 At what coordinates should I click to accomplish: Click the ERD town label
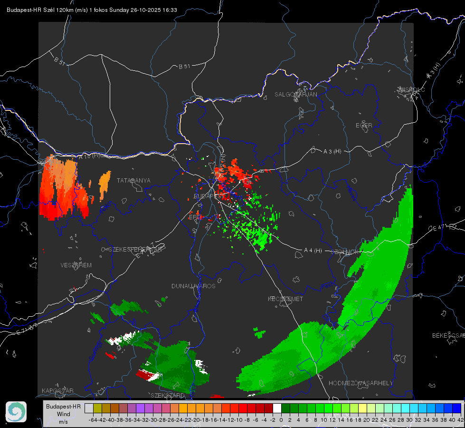click(x=195, y=217)
